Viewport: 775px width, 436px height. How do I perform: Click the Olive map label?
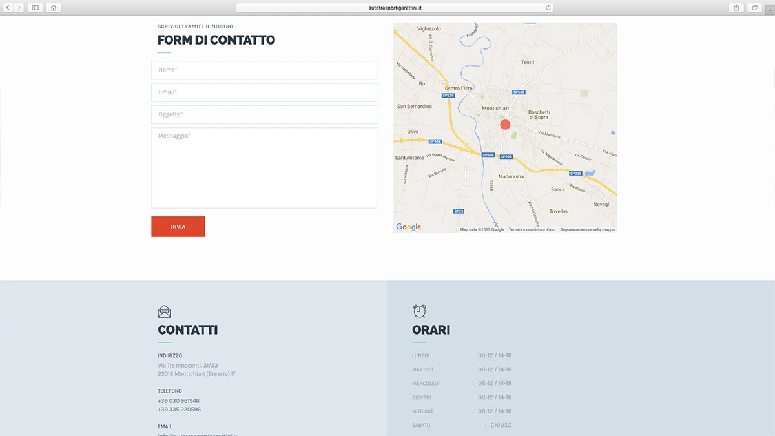click(413, 132)
